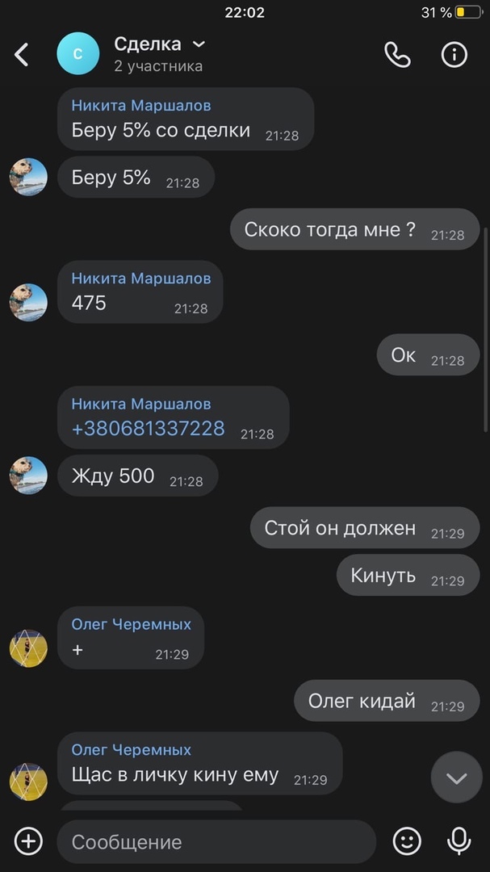The height and width of the screenshot is (872, 490).
Task: Open Олег Черемных's avatar beside the plus message
Action: [x=28, y=648]
